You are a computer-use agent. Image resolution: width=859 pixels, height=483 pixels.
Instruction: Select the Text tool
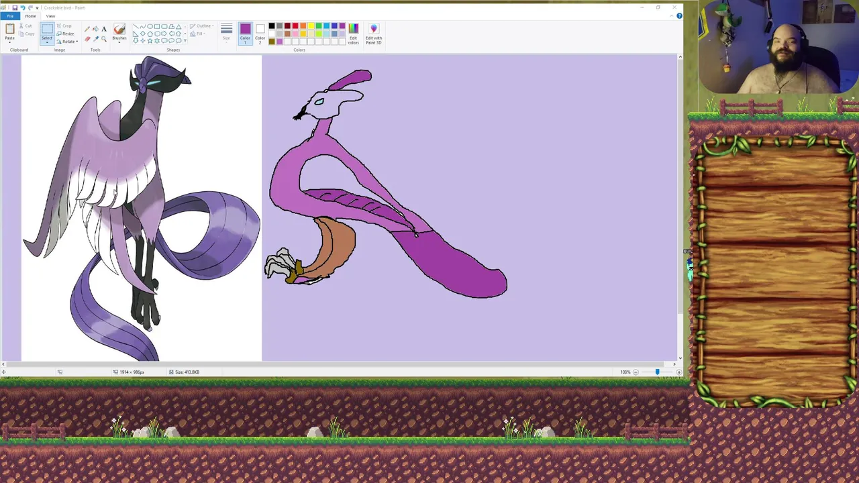pyautogui.click(x=104, y=29)
